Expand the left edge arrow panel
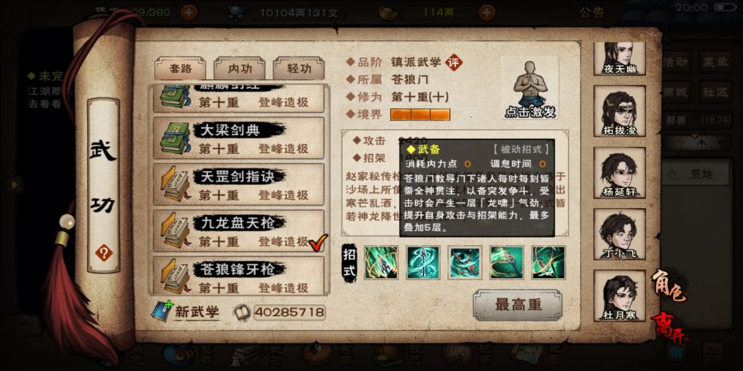The height and width of the screenshot is (371, 743). coord(14,184)
